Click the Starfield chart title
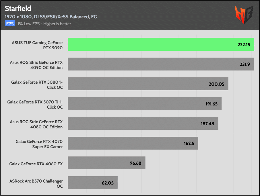260x196 pixels. coord(18,8)
